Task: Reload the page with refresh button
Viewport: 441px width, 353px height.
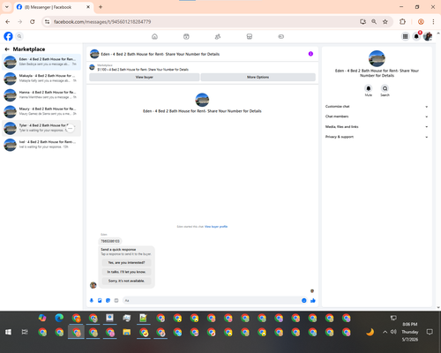Action: (x=33, y=22)
